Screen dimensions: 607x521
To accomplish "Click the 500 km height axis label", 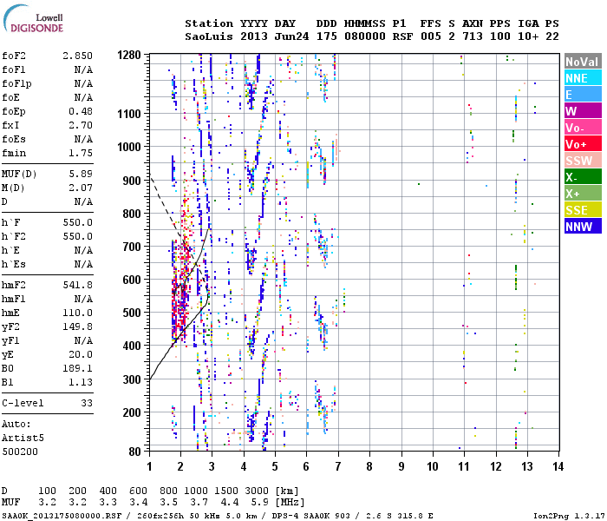I will (132, 313).
